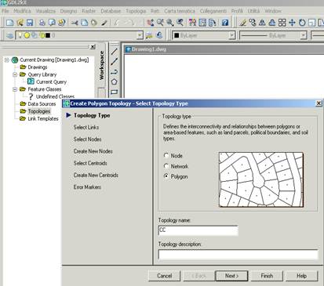
Task: Open the Database menu
Action: [x=111, y=11]
